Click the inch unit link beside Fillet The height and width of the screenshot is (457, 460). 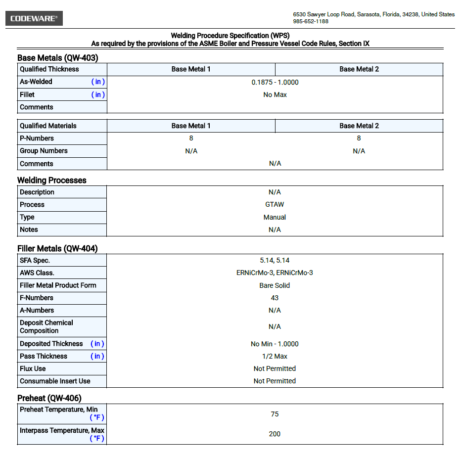98,94
